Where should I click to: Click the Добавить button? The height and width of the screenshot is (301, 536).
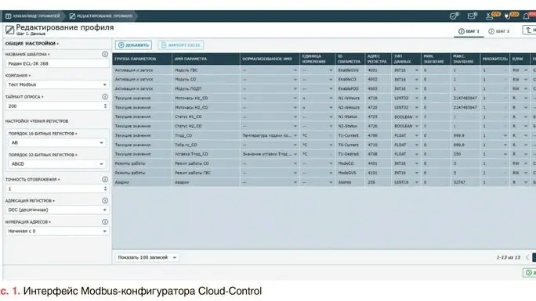click(134, 45)
